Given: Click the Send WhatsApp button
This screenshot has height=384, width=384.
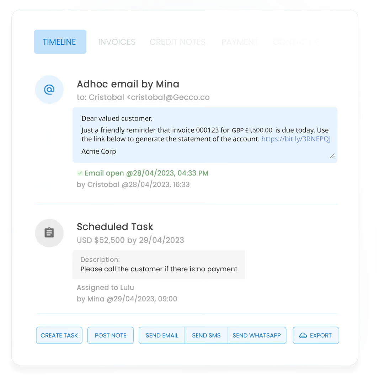Looking at the screenshot, I should [257, 335].
